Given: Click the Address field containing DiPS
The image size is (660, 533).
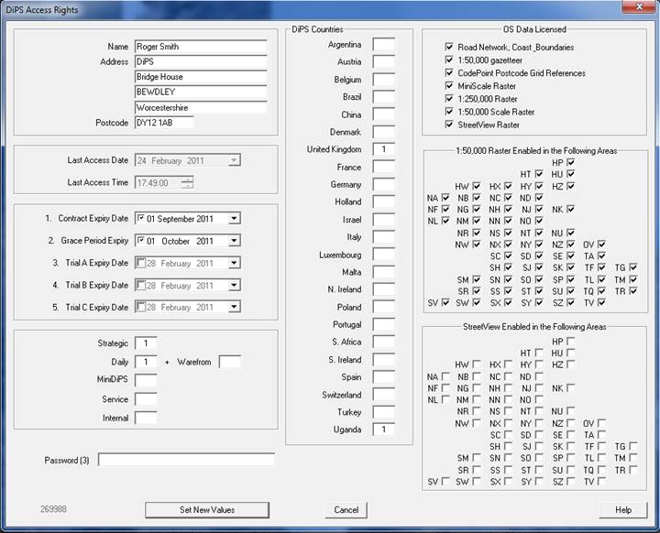Looking at the screenshot, I should pyautogui.click(x=201, y=62).
